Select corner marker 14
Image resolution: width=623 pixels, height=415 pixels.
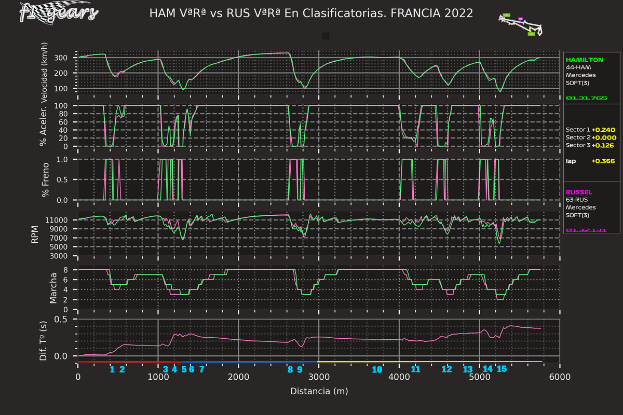487,369
